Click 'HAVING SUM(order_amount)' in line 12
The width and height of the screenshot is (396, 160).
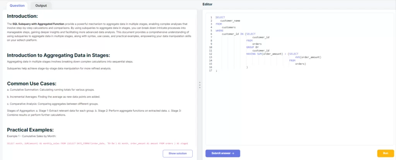pos(265,54)
